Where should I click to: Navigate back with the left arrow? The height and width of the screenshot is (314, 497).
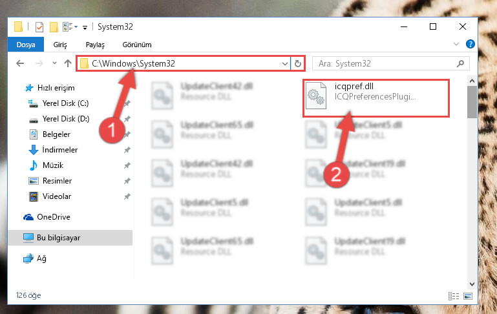tap(20, 63)
